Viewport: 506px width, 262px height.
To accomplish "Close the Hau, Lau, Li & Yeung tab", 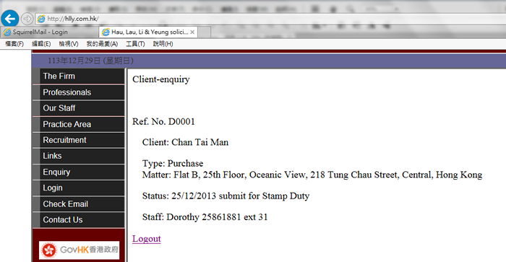I will (192, 32).
